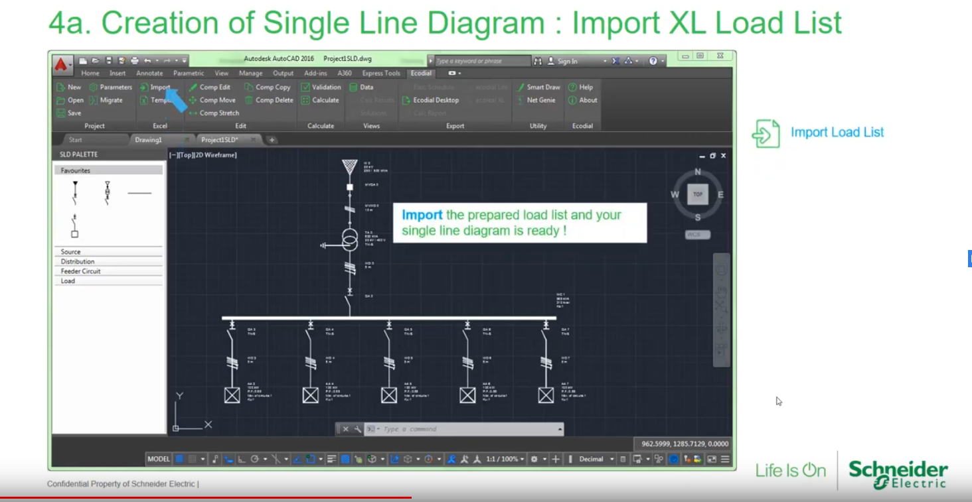
Task: Toggle ortho mode on status bar
Action: pyautogui.click(x=242, y=458)
